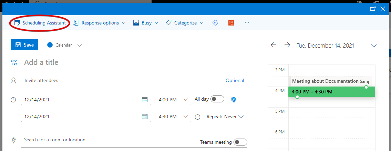Go to the next day in calendar preview

click(287, 45)
